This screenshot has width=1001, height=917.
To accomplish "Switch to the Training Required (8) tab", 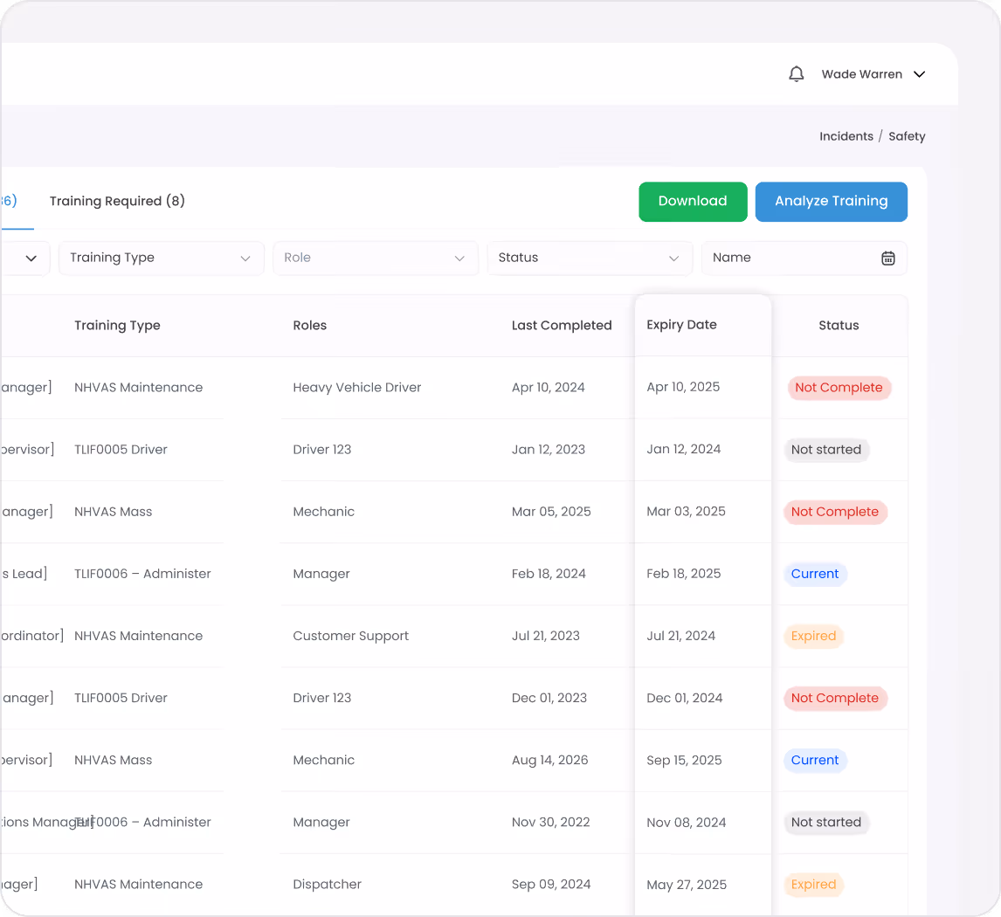I will (117, 201).
